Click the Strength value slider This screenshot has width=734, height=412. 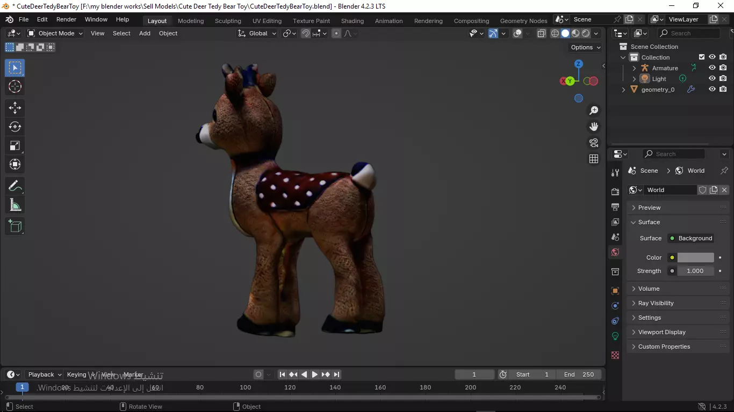pyautogui.click(x=695, y=271)
